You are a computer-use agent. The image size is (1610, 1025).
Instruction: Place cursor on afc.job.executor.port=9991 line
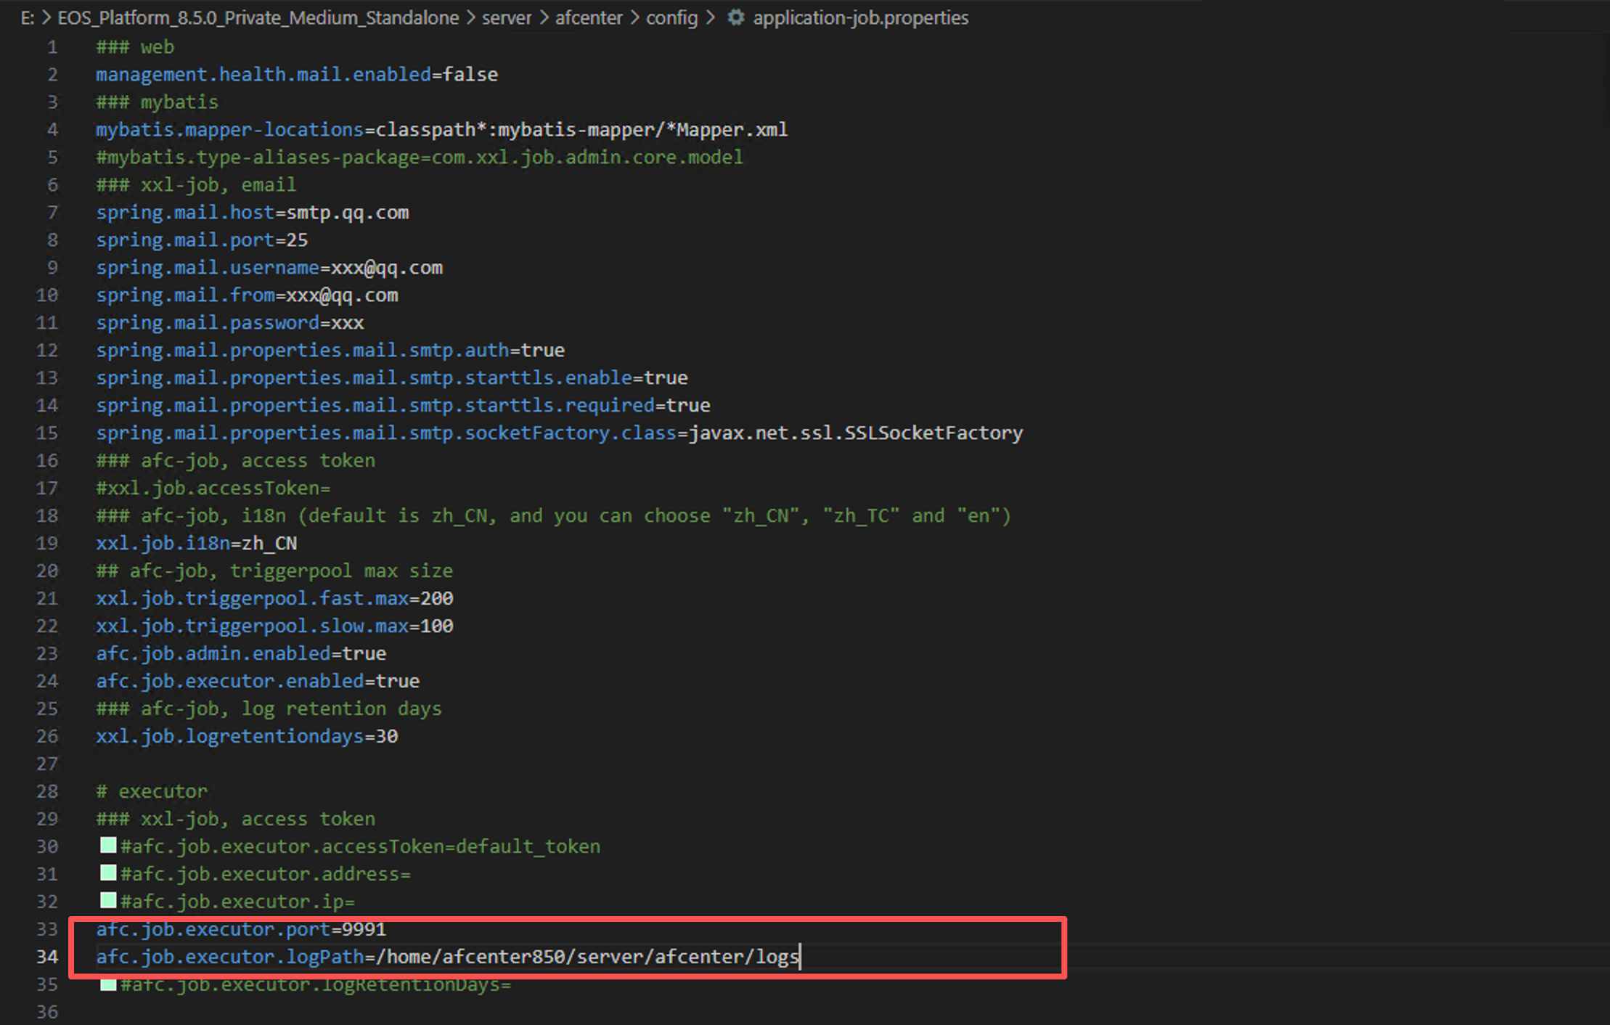pyautogui.click(x=240, y=929)
